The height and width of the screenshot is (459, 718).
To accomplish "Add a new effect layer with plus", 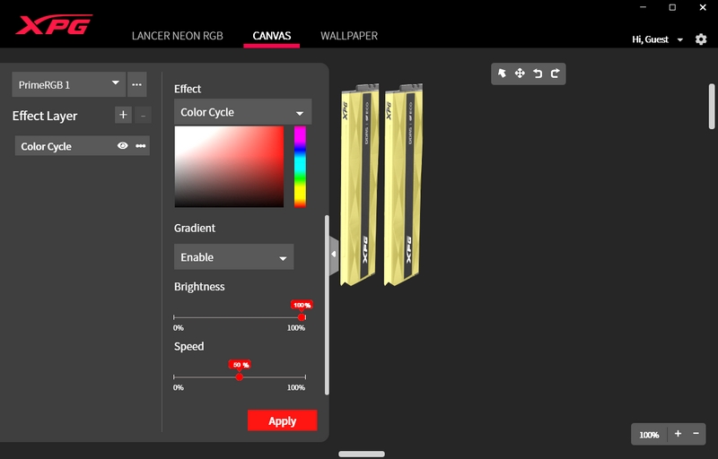I will coord(123,115).
